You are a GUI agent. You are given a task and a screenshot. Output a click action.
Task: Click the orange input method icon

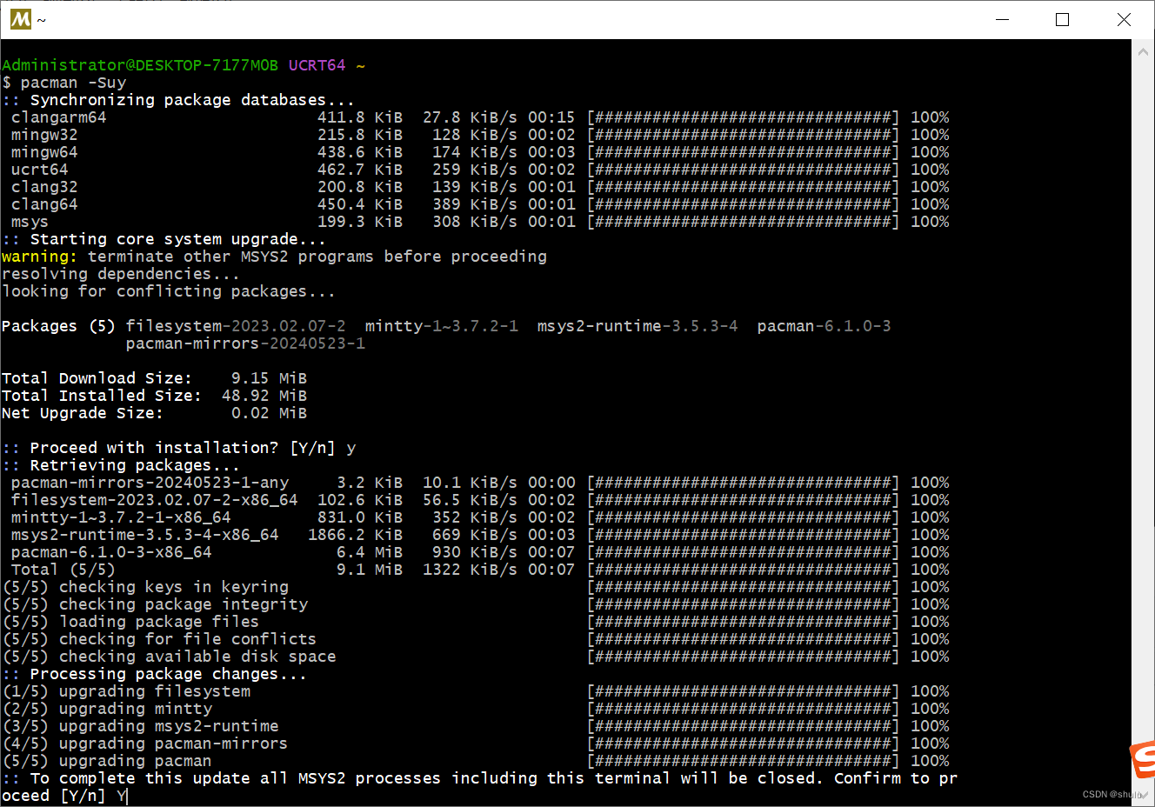1143,759
